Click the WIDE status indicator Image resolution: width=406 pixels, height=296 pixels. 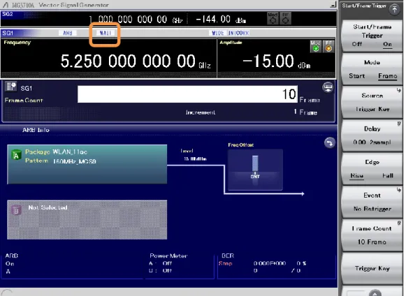217,33
